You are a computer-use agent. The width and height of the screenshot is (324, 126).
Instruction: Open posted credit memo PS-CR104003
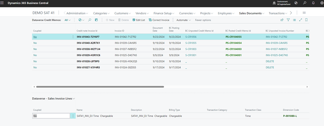pyautogui.click(x=234, y=49)
